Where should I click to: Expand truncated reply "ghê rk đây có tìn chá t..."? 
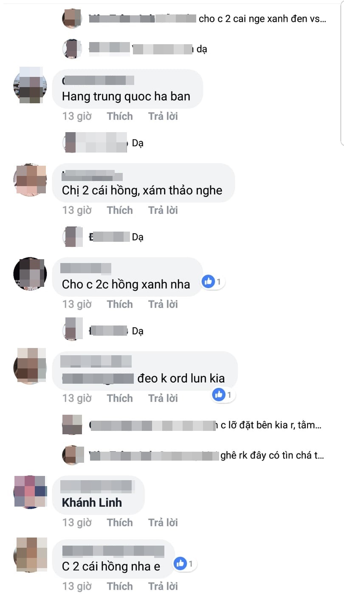pyautogui.click(x=273, y=456)
